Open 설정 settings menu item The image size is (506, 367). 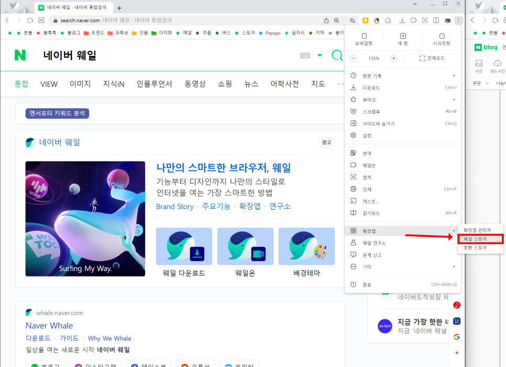[x=403, y=135]
